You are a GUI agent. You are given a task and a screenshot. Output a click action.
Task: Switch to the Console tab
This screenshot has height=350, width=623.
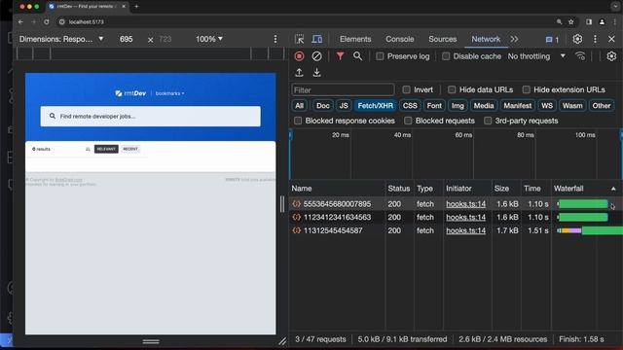[400, 39]
